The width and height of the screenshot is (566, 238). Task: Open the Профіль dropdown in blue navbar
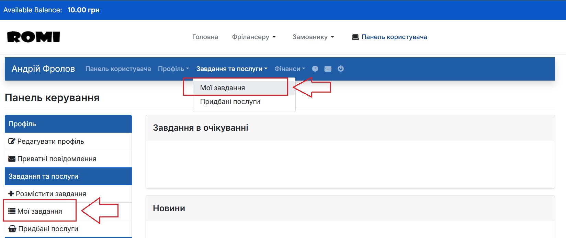point(173,69)
